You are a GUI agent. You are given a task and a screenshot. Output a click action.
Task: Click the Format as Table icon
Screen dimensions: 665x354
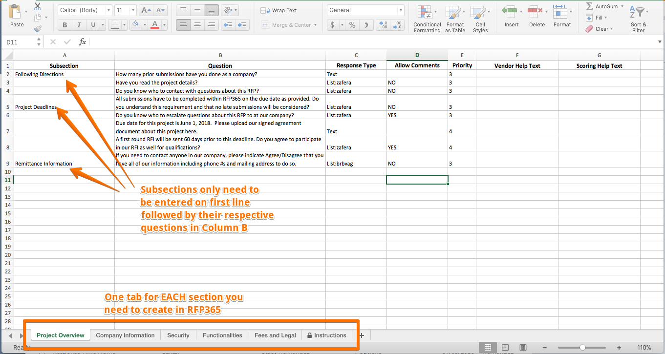455,20
